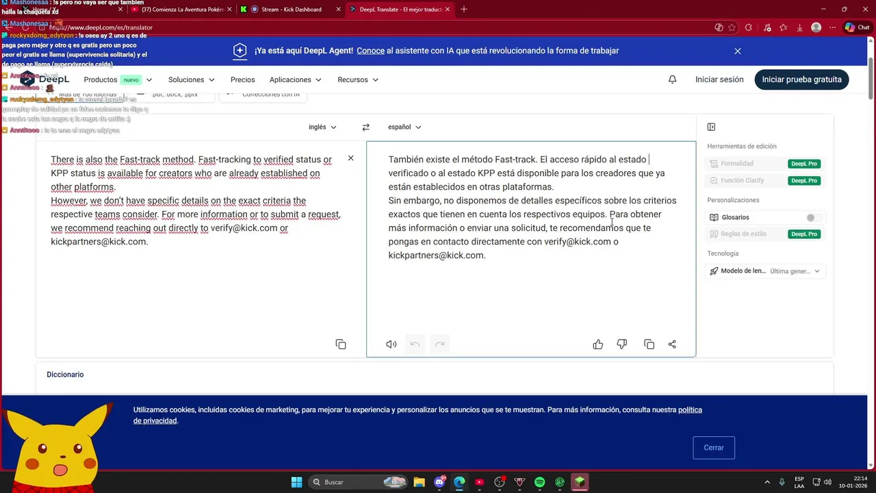
Task: Click the Minecraft block taskbar icon
Action: 580,482
